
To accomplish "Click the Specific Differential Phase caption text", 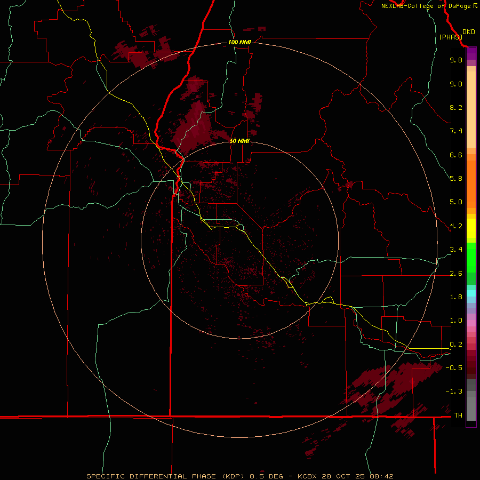I will 240,476.
